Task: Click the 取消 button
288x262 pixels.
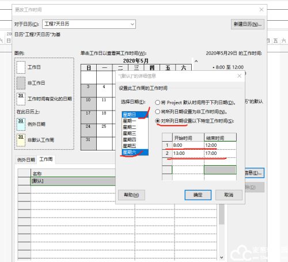Action: (229, 195)
